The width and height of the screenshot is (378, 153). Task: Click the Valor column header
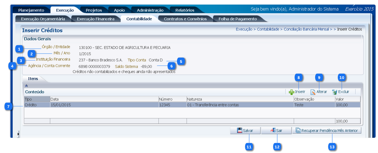[x=346, y=99]
